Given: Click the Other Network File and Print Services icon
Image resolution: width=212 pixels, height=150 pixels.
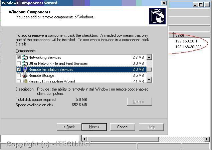Looking at the screenshot, I should 25,63.
